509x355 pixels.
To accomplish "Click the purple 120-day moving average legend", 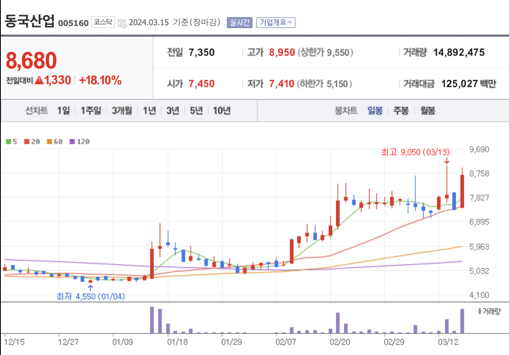I will 79,142.
